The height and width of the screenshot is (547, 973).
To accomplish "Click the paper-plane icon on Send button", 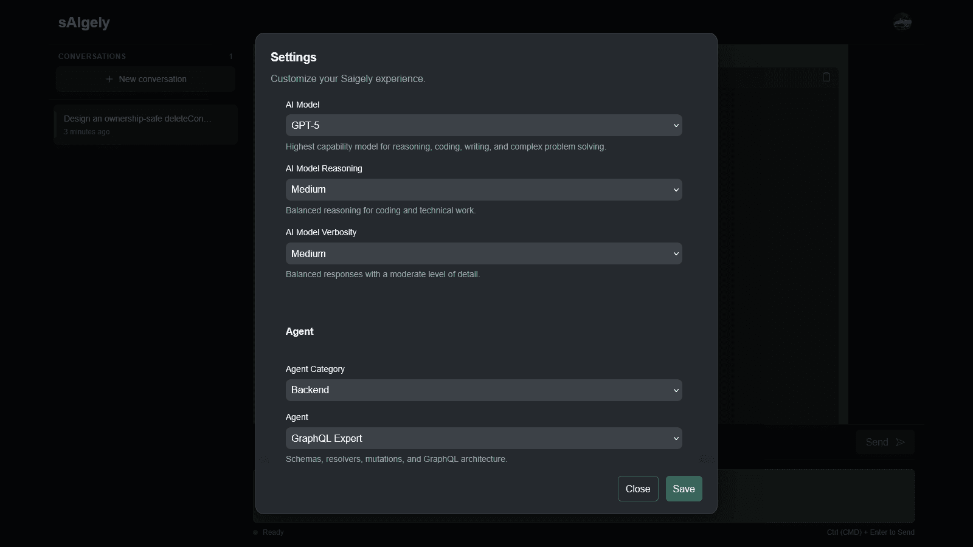I will pos(901,442).
